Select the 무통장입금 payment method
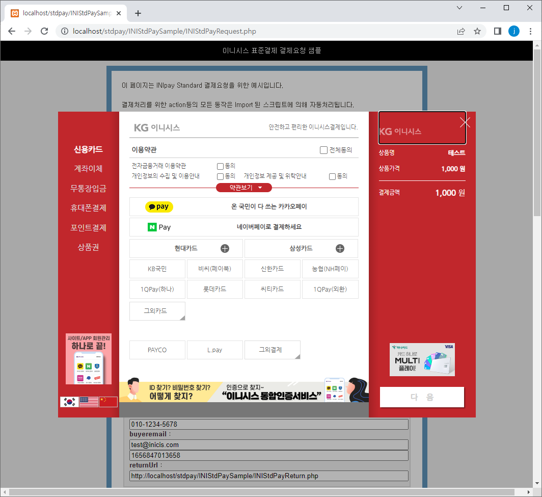The width and height of the screenshot is (542, 497). pos(89,188)
